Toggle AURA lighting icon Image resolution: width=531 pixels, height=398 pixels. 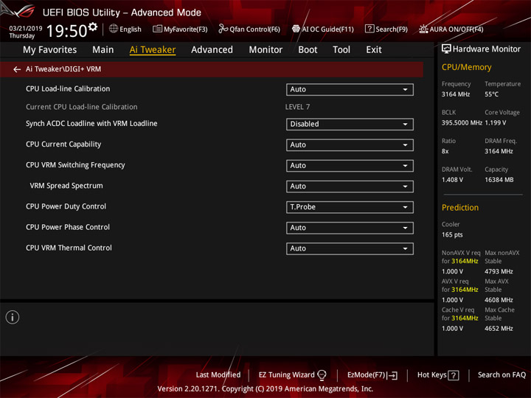point(423,29)
